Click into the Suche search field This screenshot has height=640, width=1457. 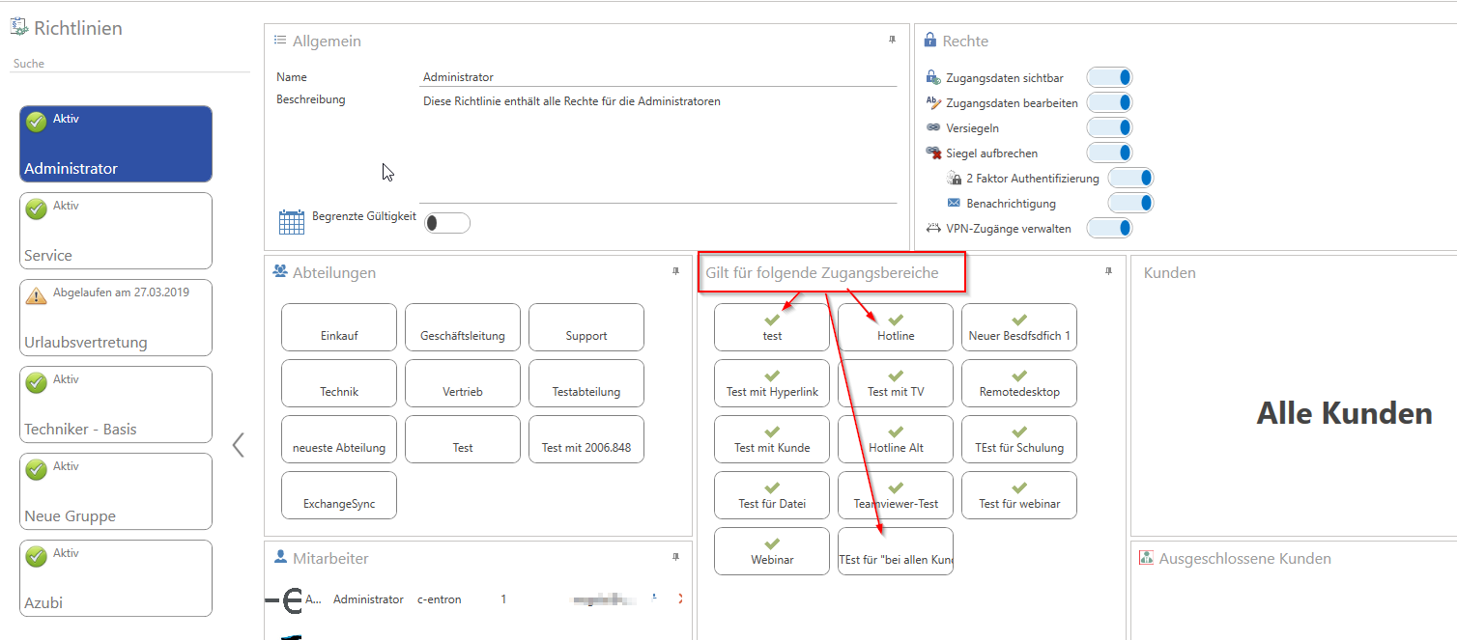(129, 64)
